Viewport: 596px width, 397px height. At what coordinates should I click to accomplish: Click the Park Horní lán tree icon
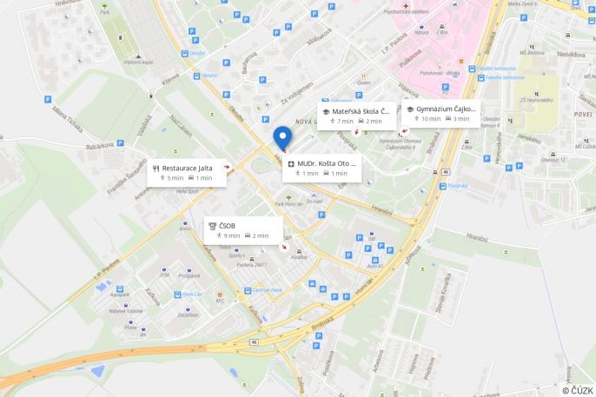(288, 198)
